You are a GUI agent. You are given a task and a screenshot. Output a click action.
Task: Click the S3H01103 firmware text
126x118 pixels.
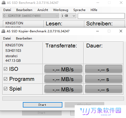pos(13,51)
